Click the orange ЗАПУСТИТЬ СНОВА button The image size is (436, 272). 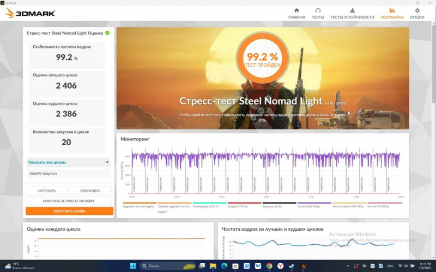(x=70, y=211)
